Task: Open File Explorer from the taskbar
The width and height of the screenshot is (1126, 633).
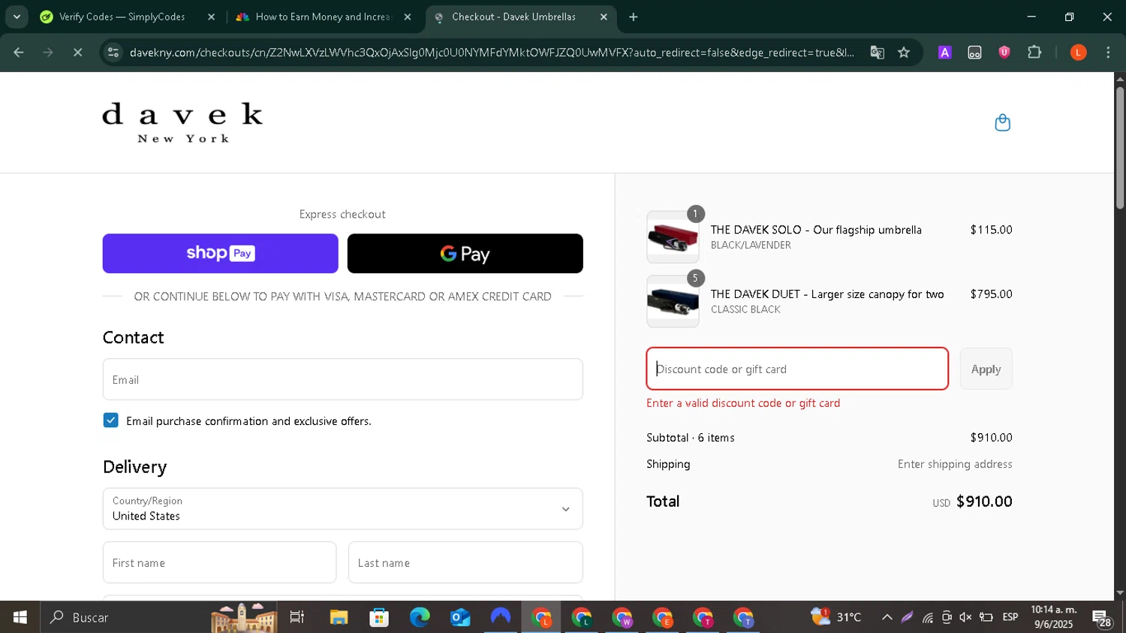Action: click(339, 617)
